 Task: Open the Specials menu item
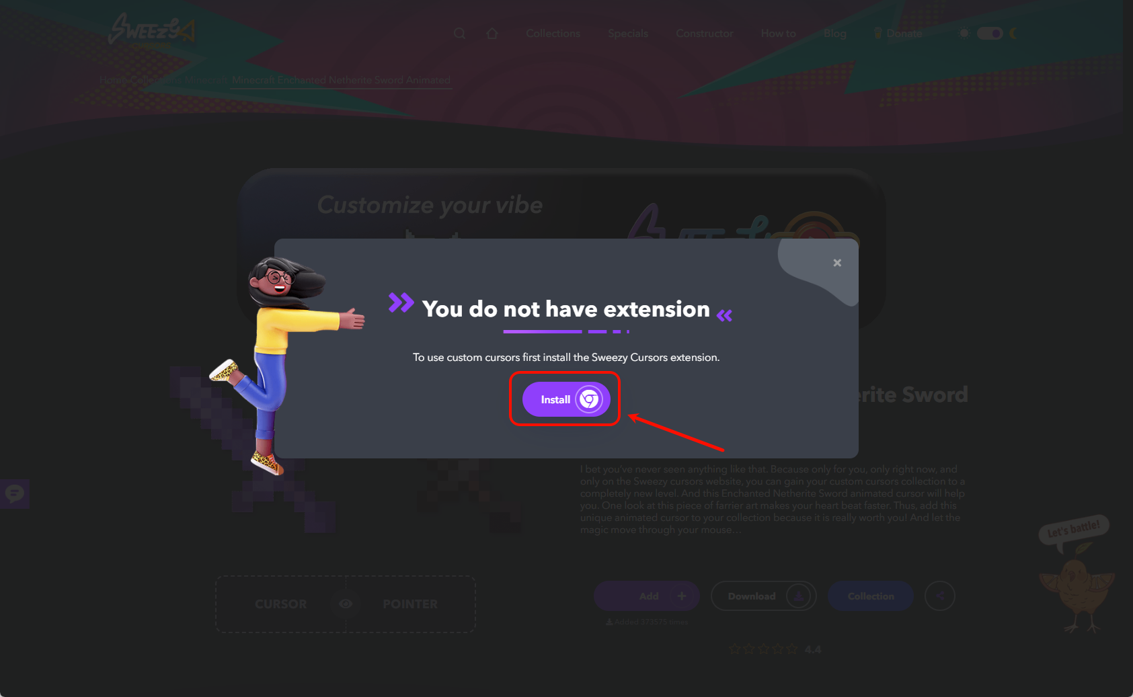628,34
